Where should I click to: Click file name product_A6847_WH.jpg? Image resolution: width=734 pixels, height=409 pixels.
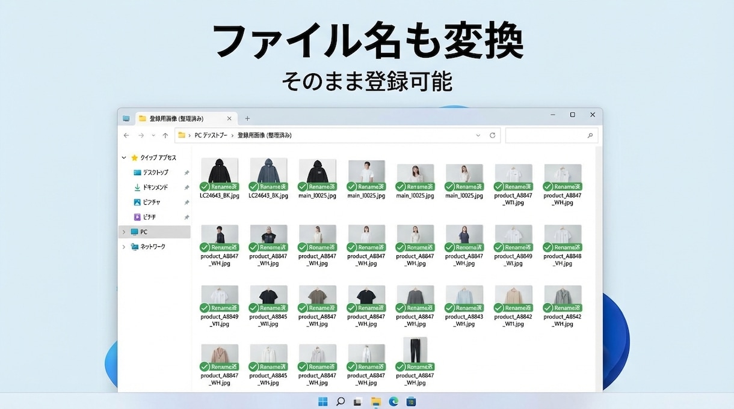point(366,379)
